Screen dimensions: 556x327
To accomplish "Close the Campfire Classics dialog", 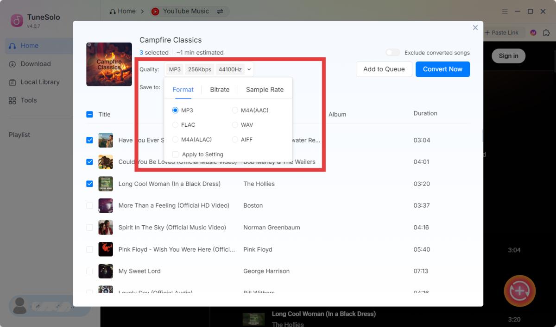I will tap(475, 28).
